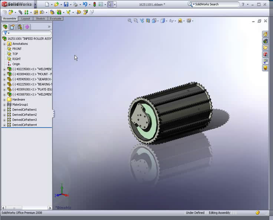
Task: Open the View Palette pane icon
Action: pyautogui.click(x=265, y=61)
